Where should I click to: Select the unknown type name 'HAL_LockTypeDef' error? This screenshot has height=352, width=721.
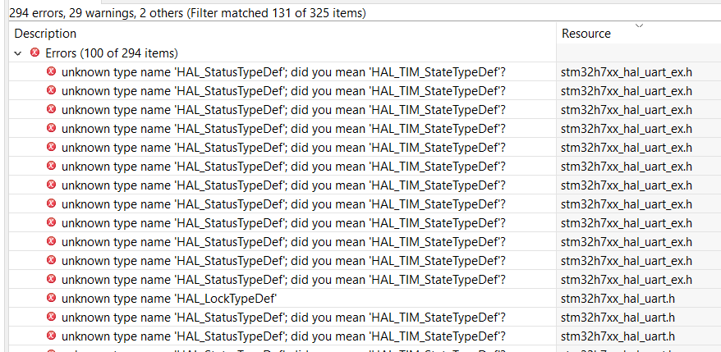point(169,299)
